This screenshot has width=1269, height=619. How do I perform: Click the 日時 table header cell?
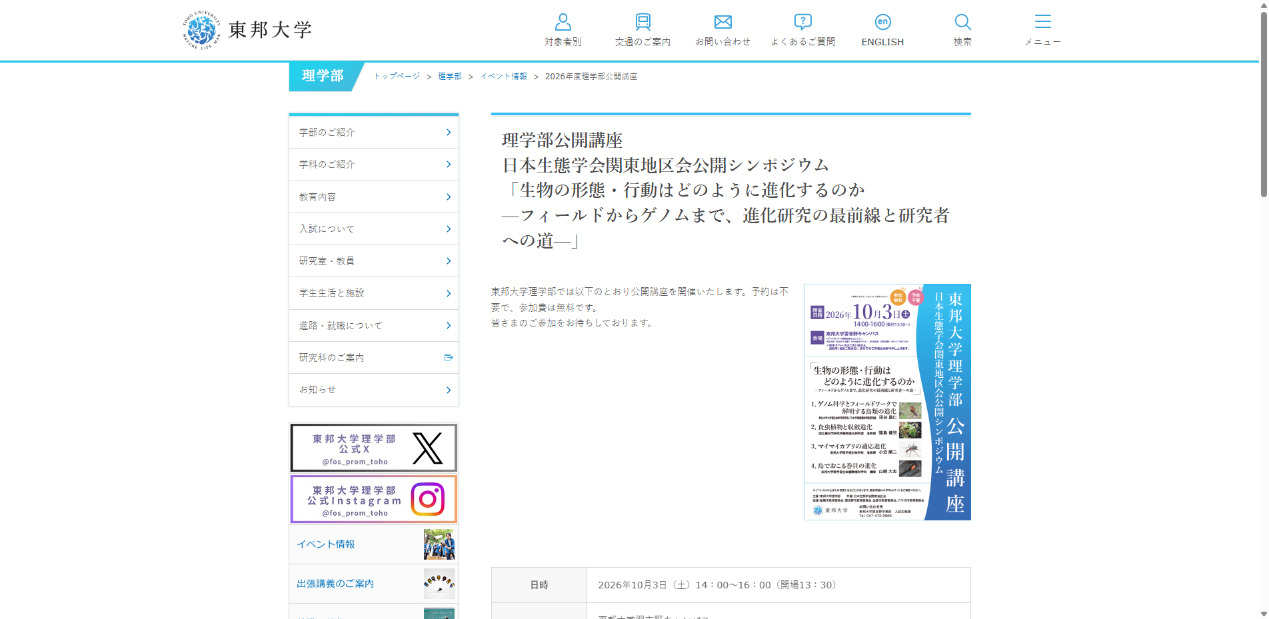539,585
